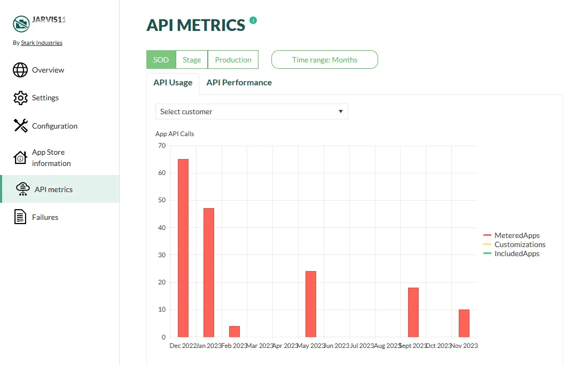
Task: Click the info icon beside API METRICS
Action: pos(253,20)
